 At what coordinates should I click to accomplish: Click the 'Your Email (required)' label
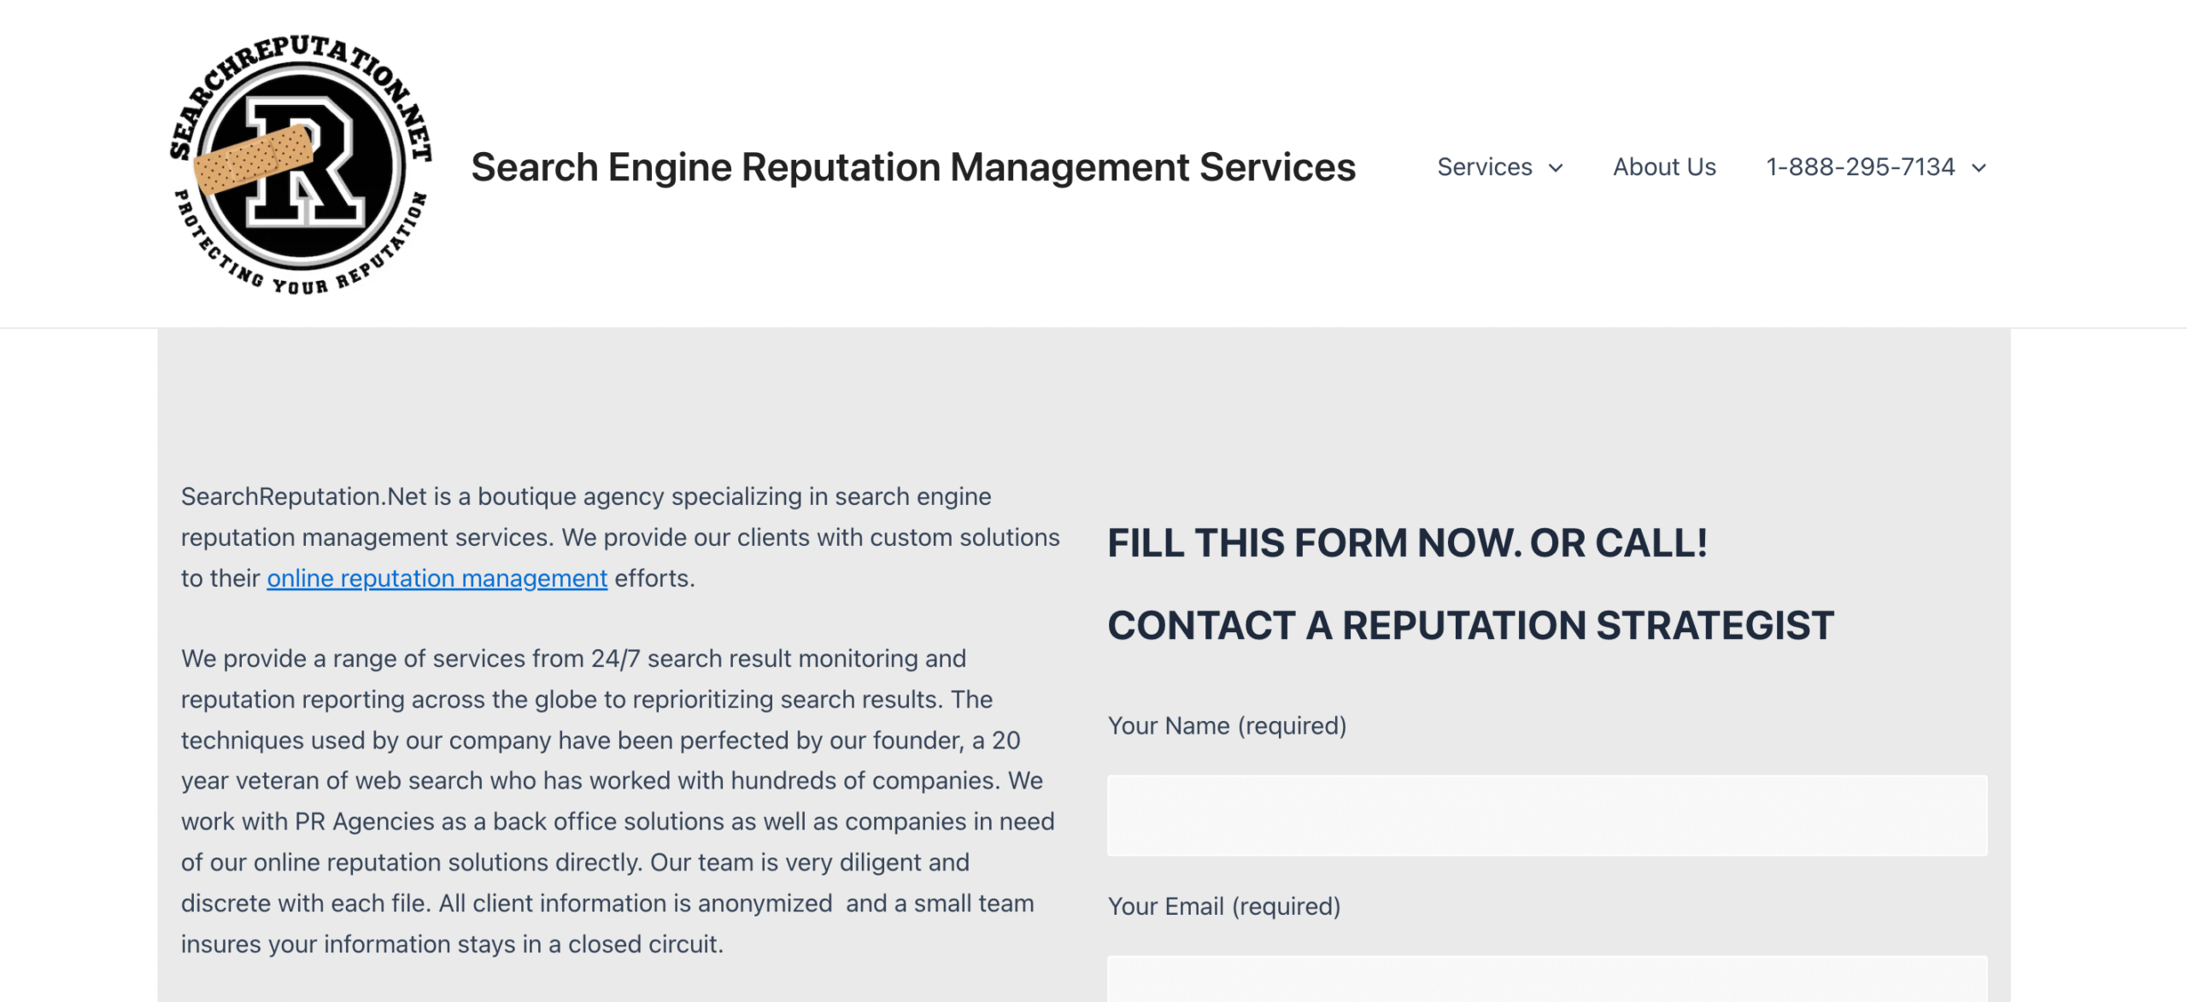click(1223, 906)
